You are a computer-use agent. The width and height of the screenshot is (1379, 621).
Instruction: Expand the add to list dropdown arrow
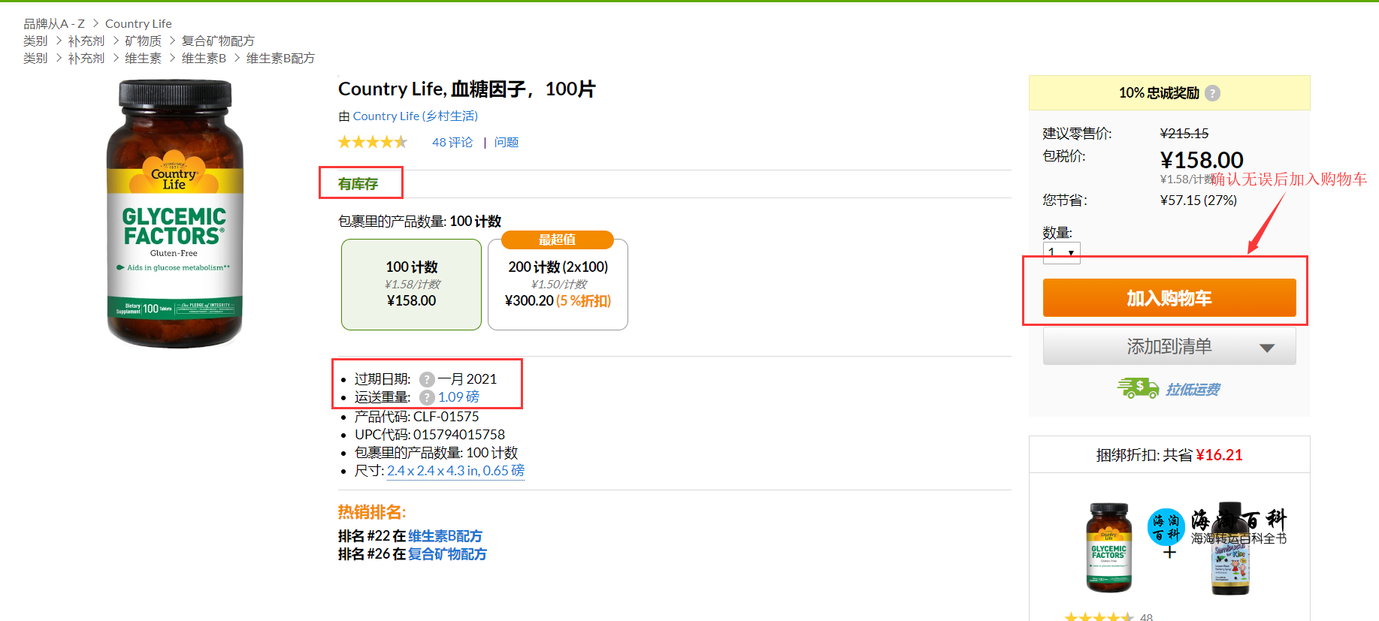coord(1267,348)
